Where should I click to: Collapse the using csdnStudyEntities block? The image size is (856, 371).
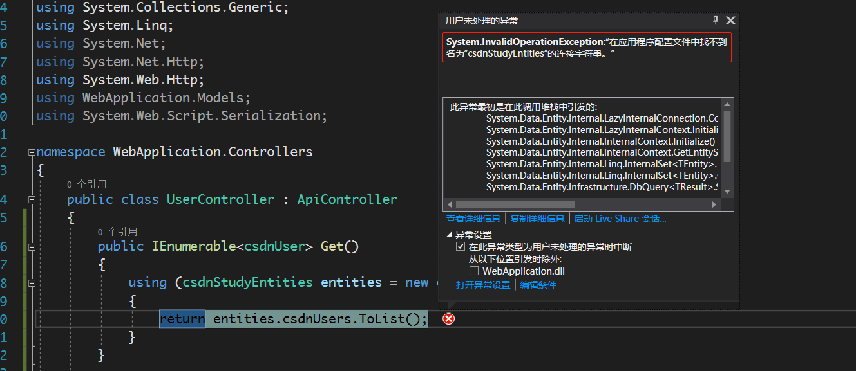[x=32, y=282]
